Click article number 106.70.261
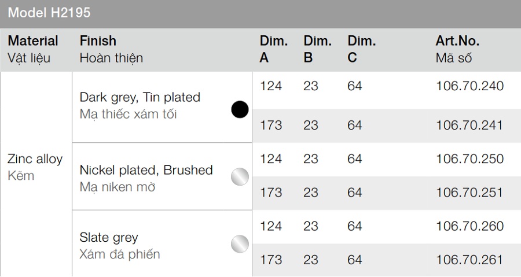The height and width of the screenshot is (277, 521). tap(469, 260)
